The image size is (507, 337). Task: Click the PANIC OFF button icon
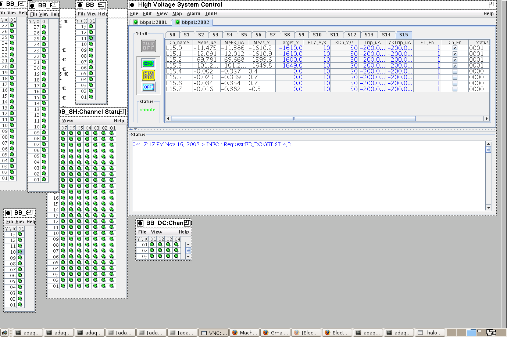[x=149, y=46]
